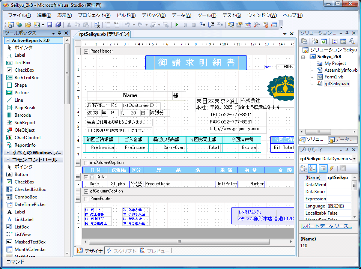Toggle auto-hide pin on the Properties window

click(x=347, y=150)
